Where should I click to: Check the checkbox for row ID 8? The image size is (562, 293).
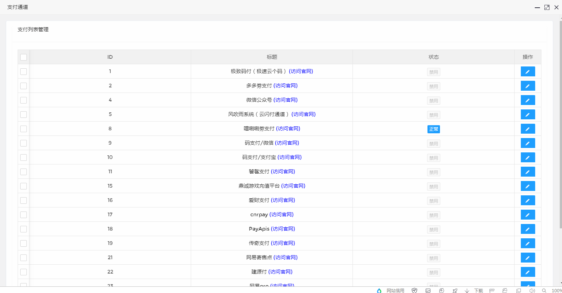click(23, 129)
